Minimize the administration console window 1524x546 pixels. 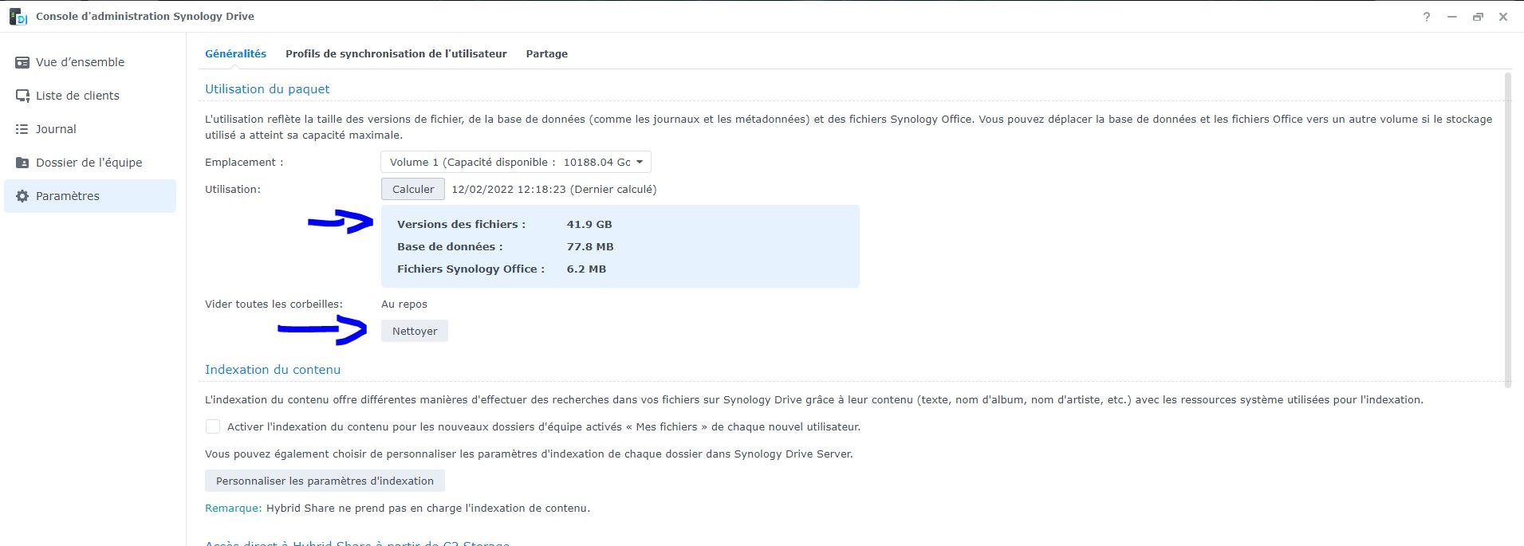coord(1452,17)
